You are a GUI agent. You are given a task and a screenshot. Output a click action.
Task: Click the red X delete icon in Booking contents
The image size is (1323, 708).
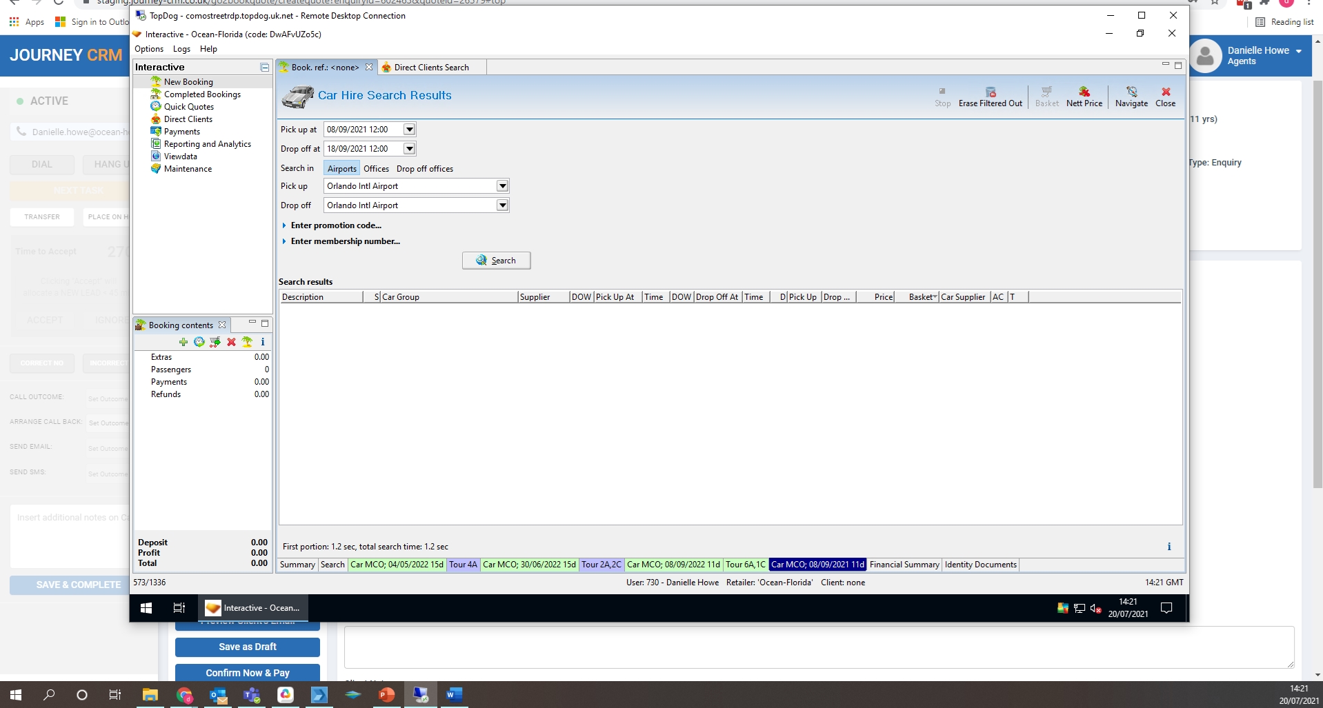coord(231,342)
